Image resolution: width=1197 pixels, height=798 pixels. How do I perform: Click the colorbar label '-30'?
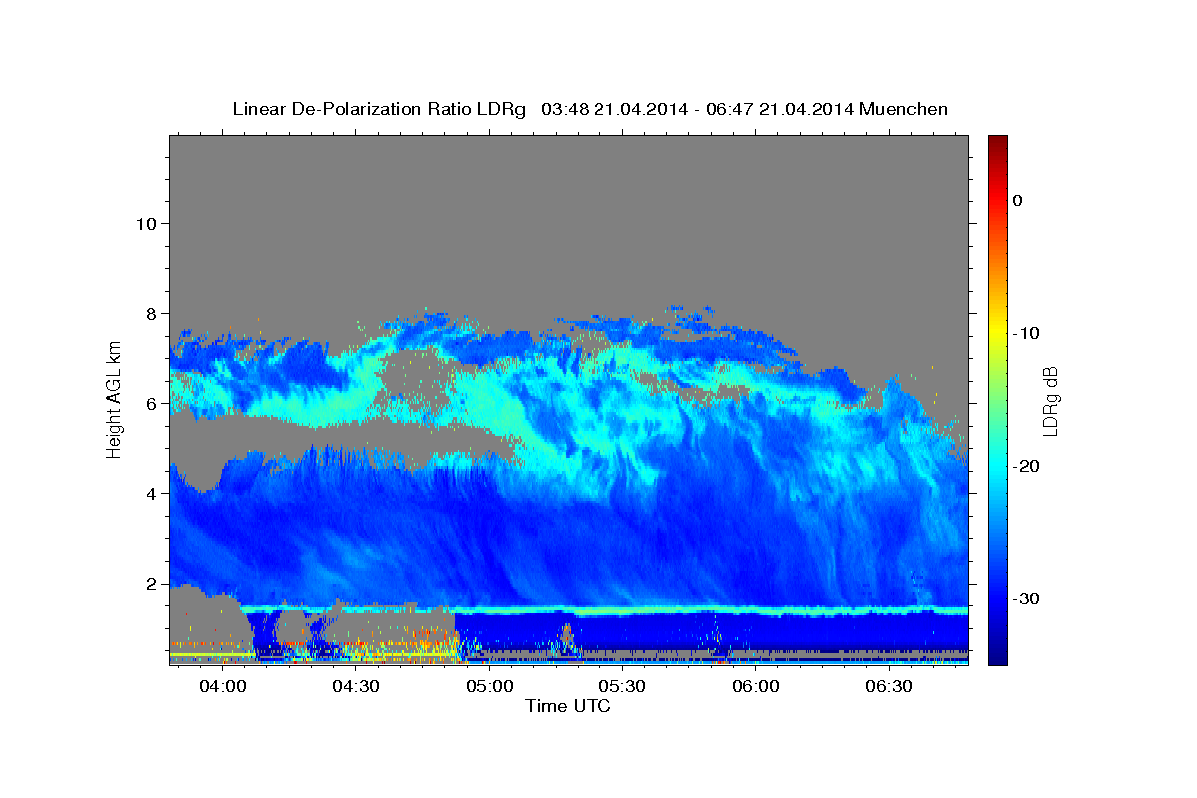[1026, 598]
